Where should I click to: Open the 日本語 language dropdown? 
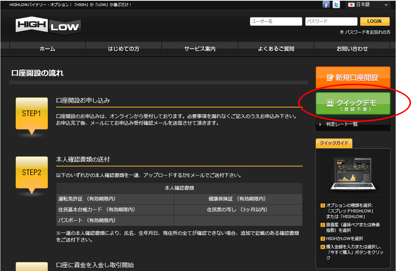[368, 5]
